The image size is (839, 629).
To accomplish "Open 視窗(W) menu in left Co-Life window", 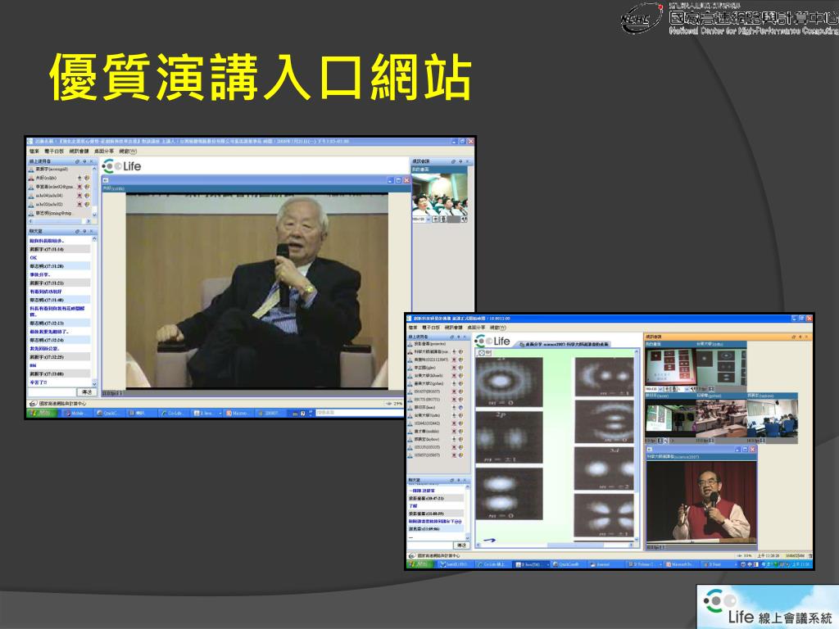I will [128, 152].
